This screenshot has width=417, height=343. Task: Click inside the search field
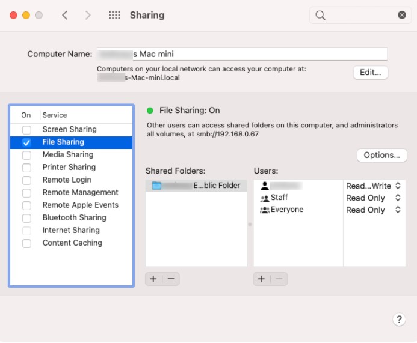(360, 15)
